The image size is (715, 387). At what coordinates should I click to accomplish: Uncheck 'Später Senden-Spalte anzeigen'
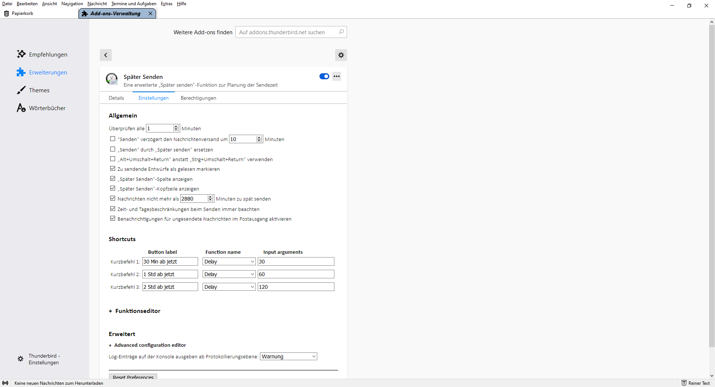(x=112, y=179)
